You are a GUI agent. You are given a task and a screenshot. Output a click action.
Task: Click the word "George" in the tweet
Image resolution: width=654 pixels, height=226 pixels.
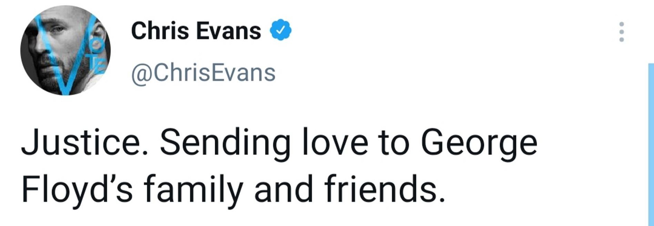click(x=479, y=142)
